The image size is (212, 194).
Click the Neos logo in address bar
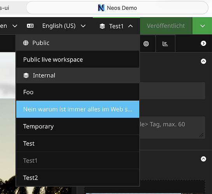[x=101, y=8]
